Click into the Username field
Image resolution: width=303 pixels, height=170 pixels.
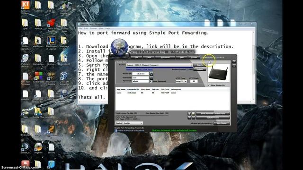pyautogui.click(x=140, y=77)
